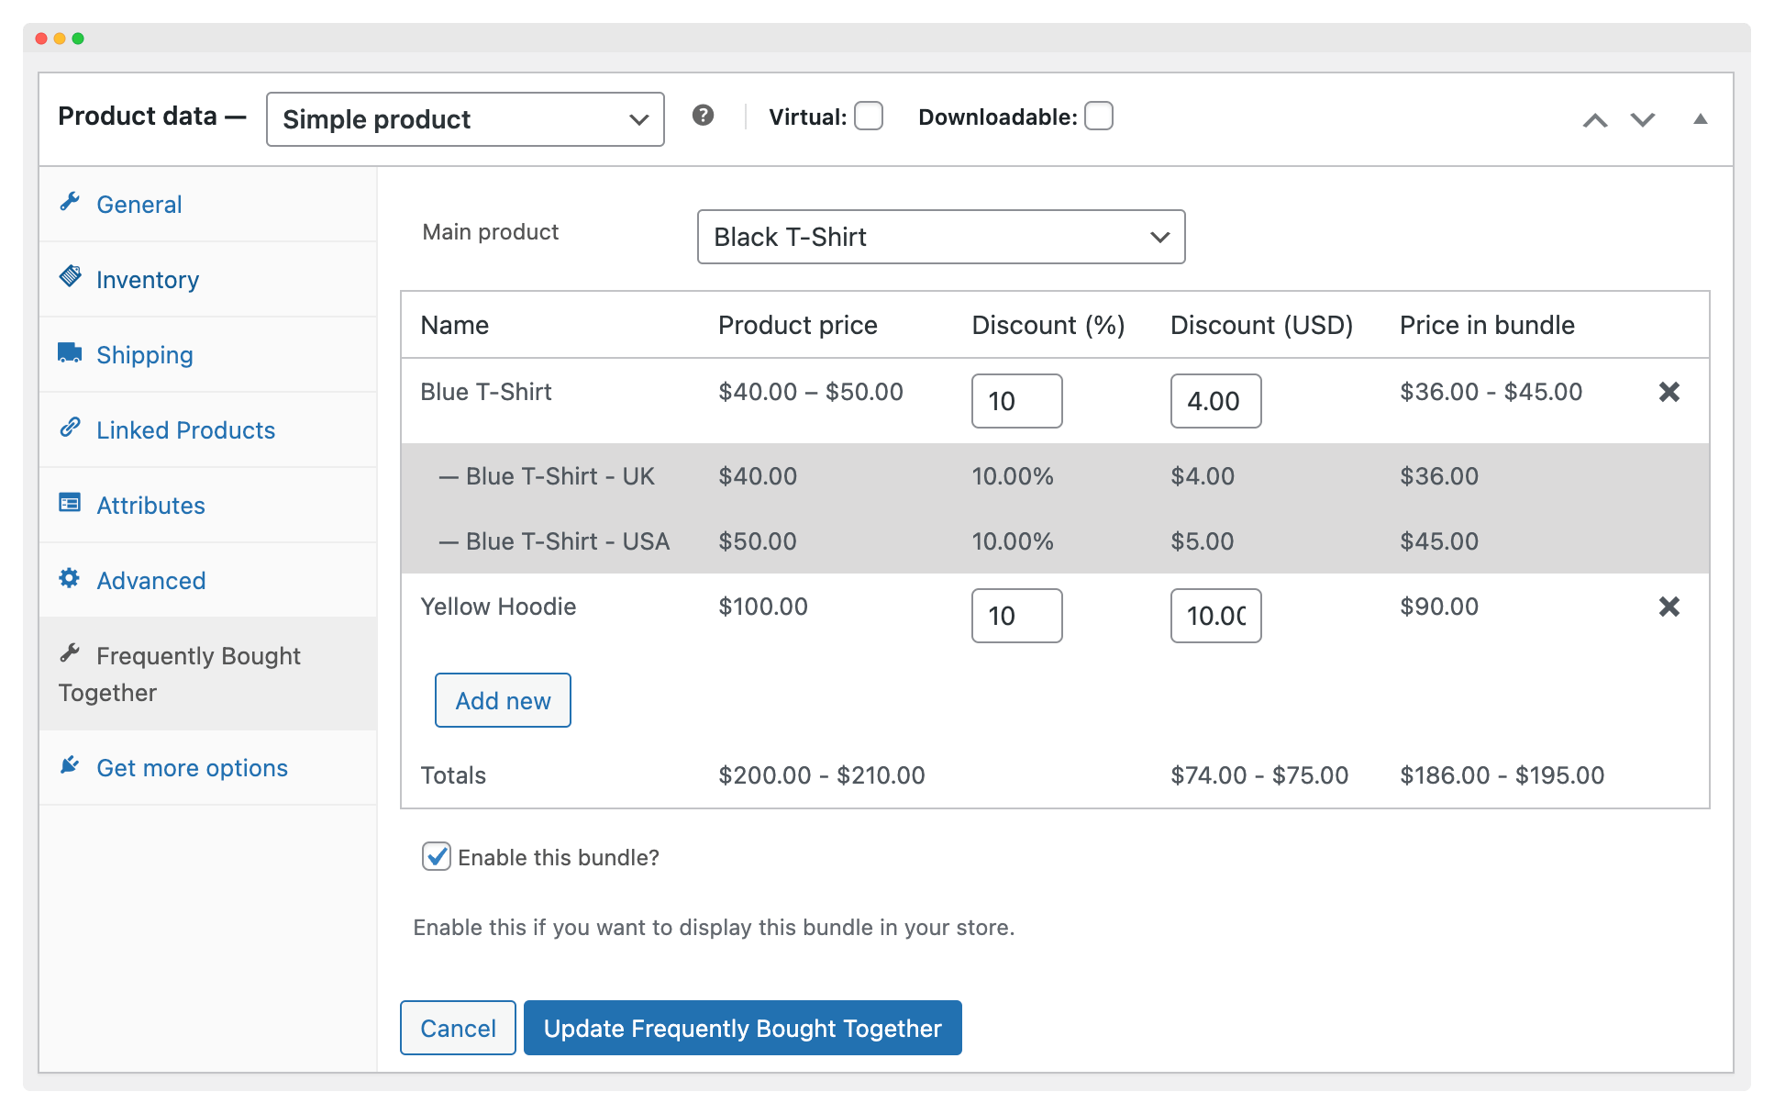Toggle the Virtual checkbox
Viewport: 1774px width, 1114px height.
tap(868, 117)
